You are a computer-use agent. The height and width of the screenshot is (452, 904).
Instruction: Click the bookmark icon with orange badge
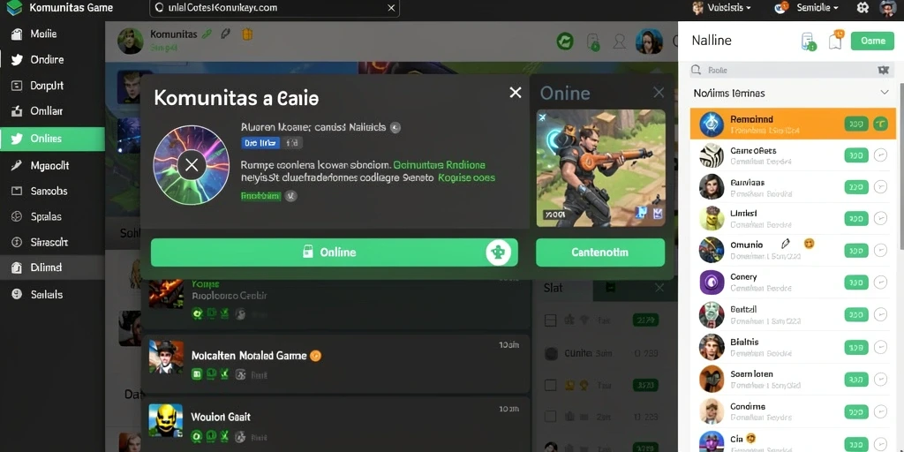tap(835, 41)
